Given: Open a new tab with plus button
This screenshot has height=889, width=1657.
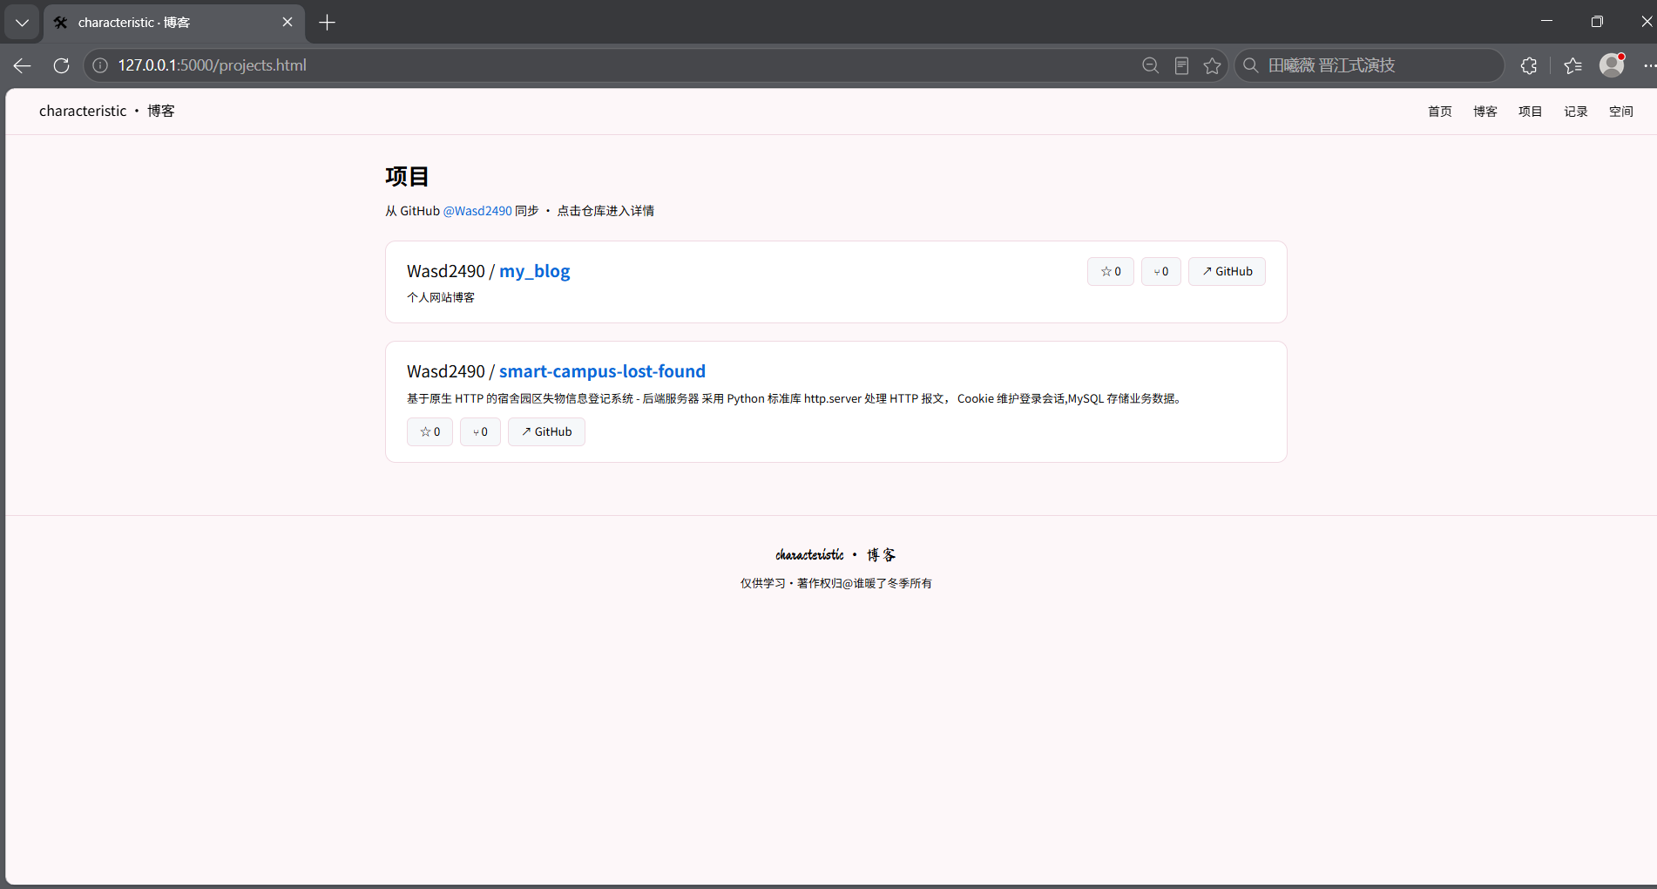Looking at the screenshot, I should point(327,23).
